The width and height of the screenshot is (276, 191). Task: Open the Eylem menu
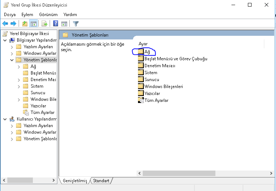pos(27,15)
